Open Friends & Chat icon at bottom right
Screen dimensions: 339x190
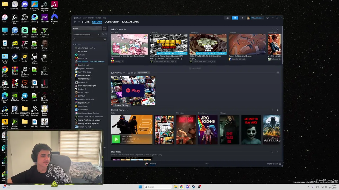280,164
